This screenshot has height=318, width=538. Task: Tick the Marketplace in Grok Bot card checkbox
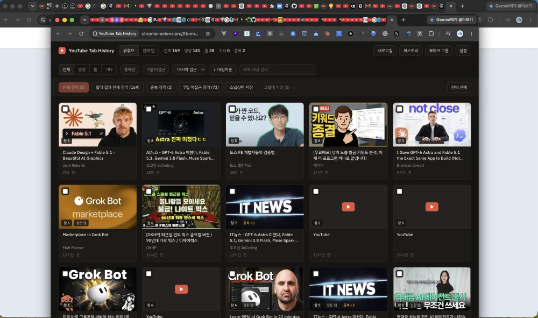coord(65,192)
